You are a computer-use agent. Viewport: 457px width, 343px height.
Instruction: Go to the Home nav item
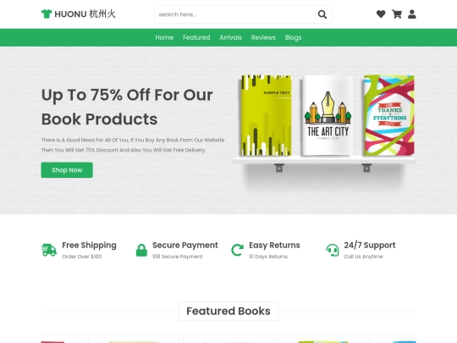click(x=164, y=37)
